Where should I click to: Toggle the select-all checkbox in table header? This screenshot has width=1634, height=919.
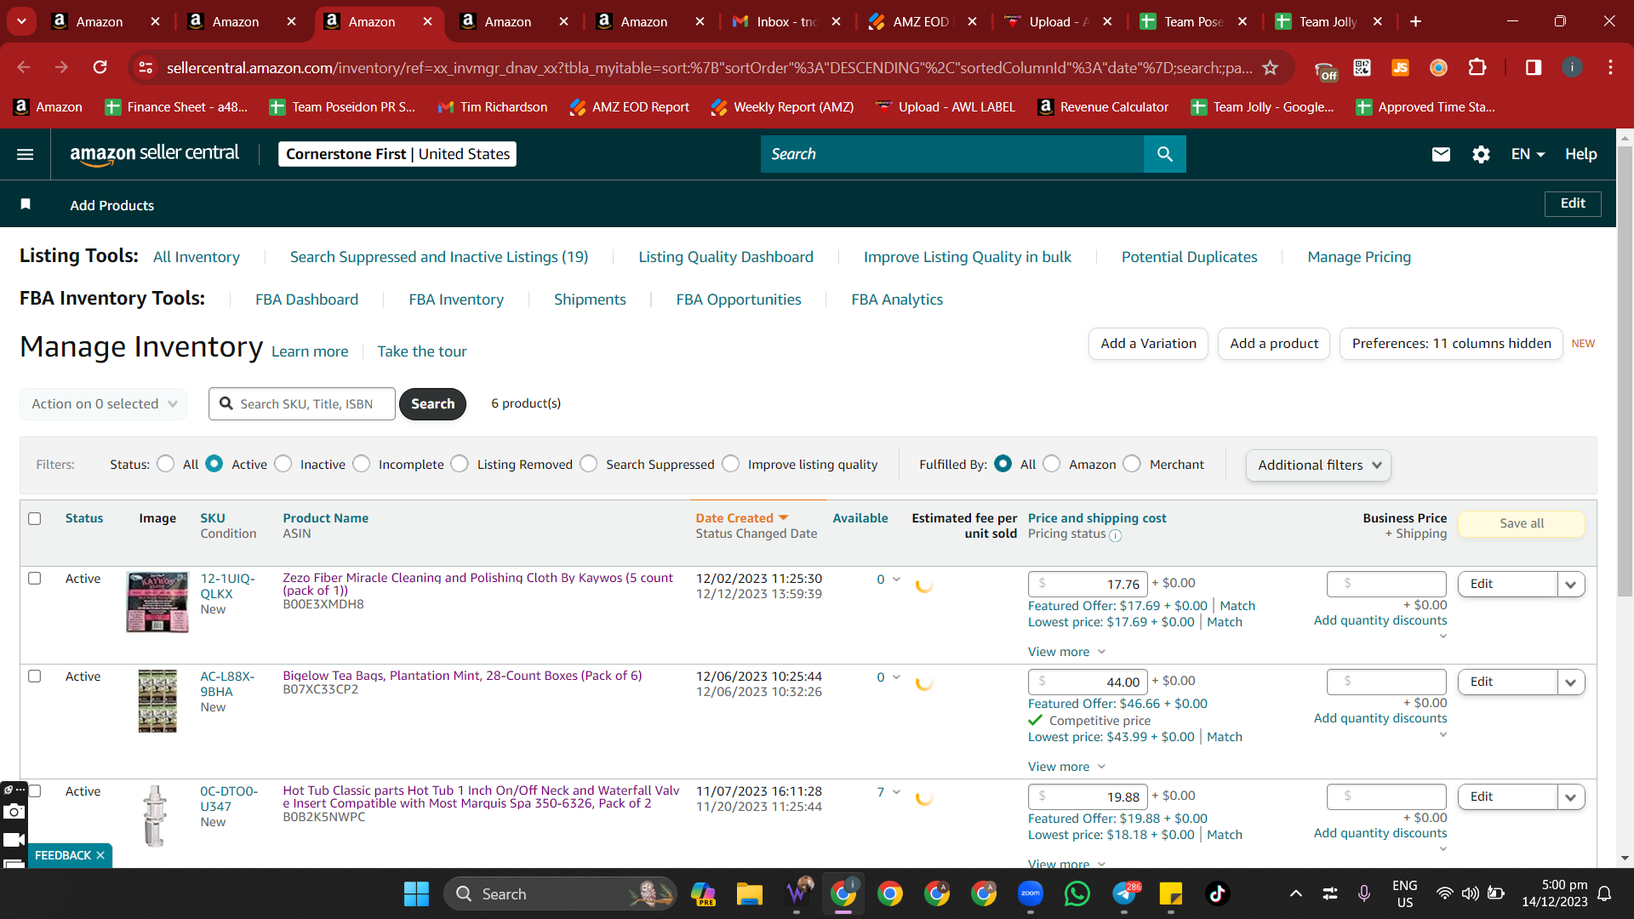click(x=35, y=518)
